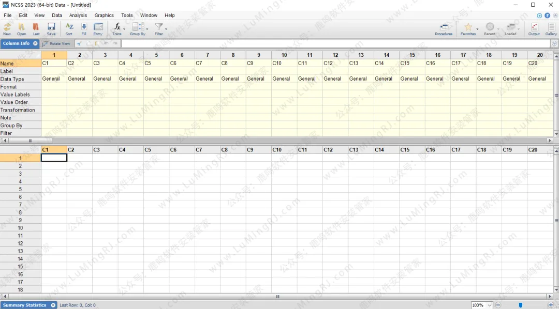
Task: Expand the Favorites dropdown arrow
Action: 477,29
